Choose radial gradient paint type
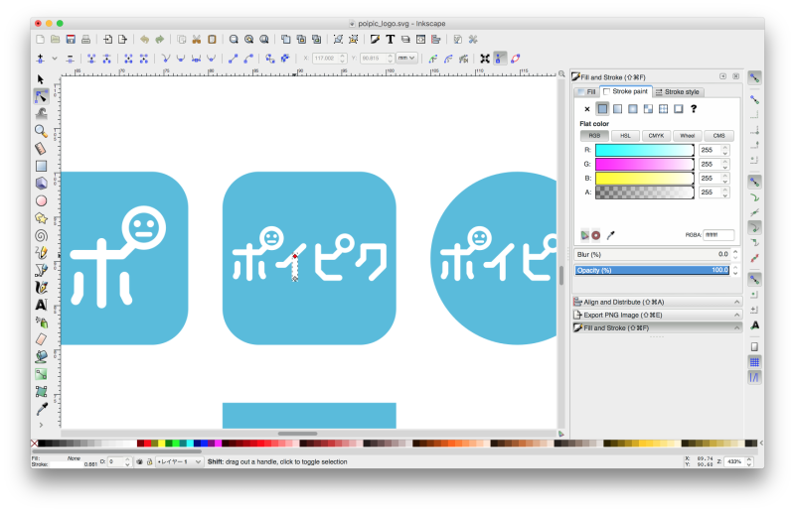Screen dimensions: 795x512 point(633,109)
